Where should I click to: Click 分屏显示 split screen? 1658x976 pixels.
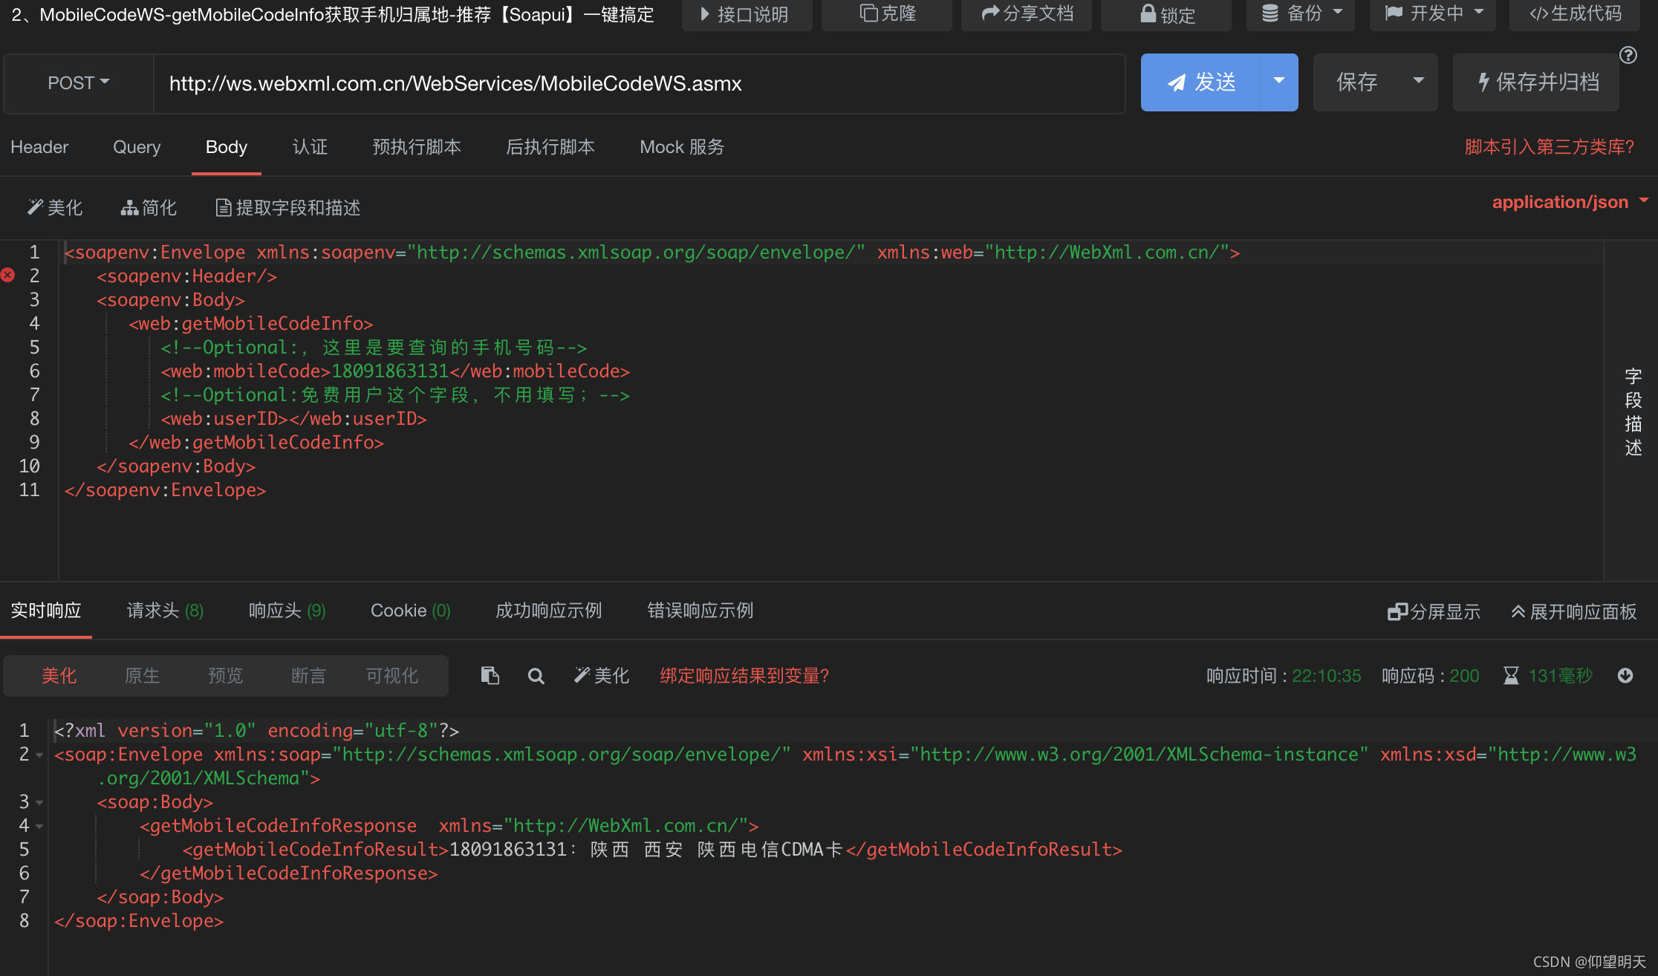click(1434, 612)
